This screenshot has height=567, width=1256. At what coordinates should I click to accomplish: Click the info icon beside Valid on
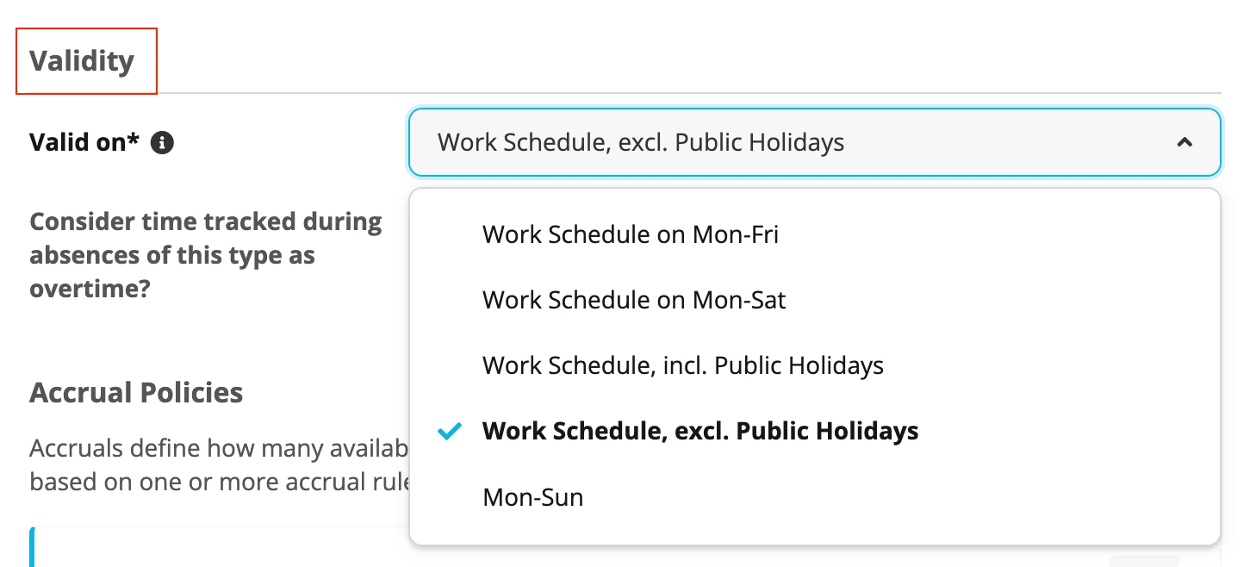pos(162,143)
